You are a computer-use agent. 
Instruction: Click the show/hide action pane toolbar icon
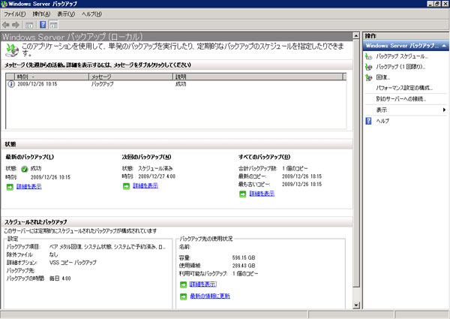point(54,25)
